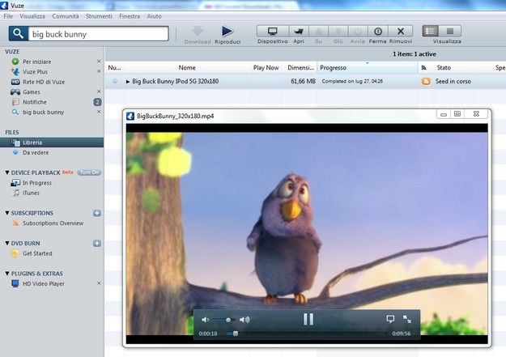Click the search magnifier button

click(18, 33)
